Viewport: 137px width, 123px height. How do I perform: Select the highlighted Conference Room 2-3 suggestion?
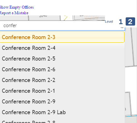[62, 37]
